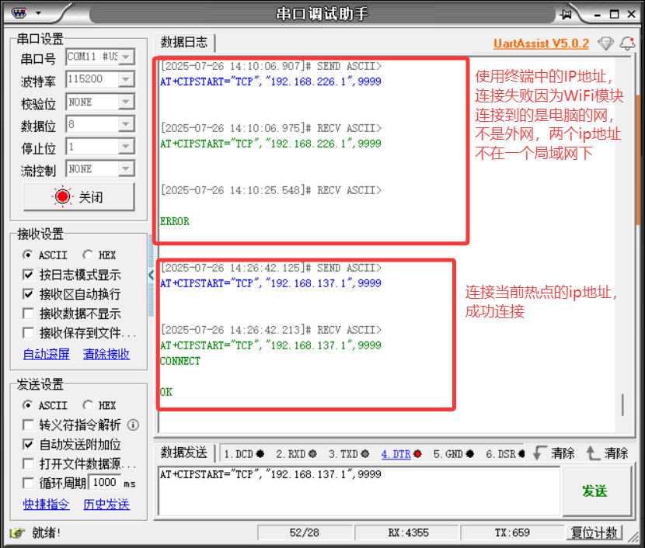Expand the 波特率 115200 dropdown
Viewport: 645px width, 548px height.
[x=127, y=79]
